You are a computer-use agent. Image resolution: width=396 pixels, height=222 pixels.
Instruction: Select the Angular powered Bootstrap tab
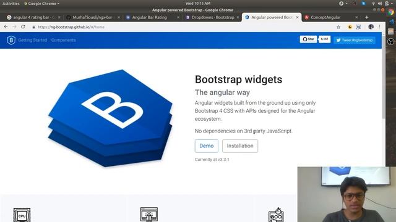(x=269, y=17)
